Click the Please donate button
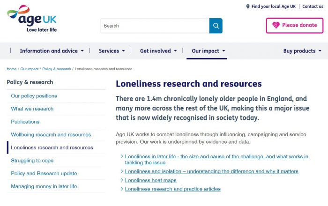328x206 pixels. tap(295, 25)
